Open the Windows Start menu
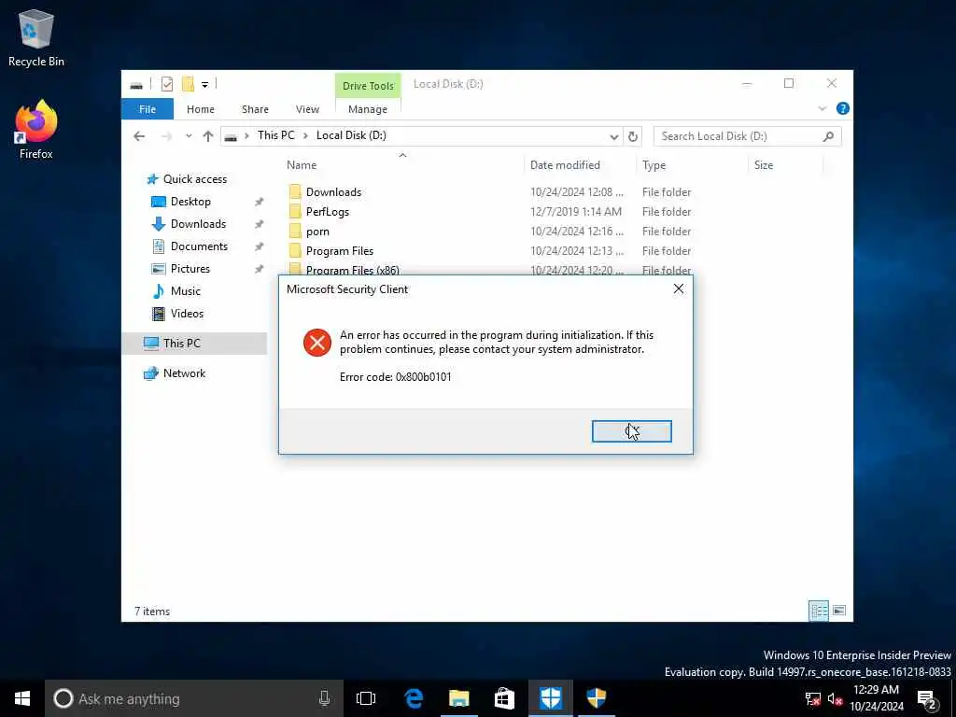This screenshot has width=956, height=717. click(22, 698)
